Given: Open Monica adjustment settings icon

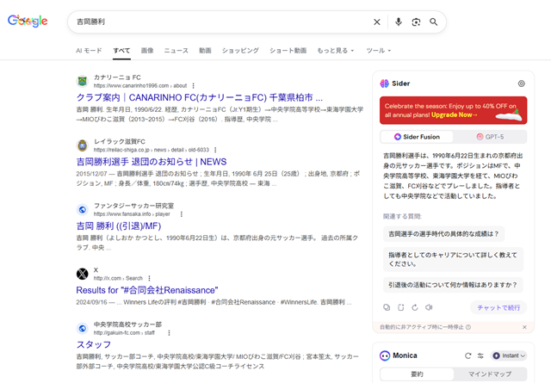Looking at the screenshot, I should (x=480, y=355).
